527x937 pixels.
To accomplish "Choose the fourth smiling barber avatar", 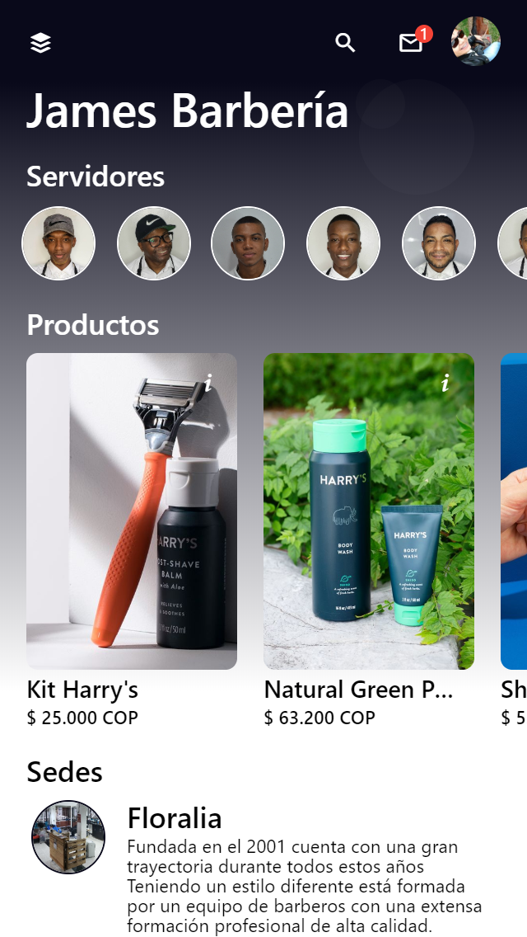I will pyautogui.click(x=343, y=243).
